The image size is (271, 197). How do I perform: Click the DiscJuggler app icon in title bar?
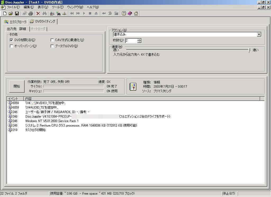2,2
